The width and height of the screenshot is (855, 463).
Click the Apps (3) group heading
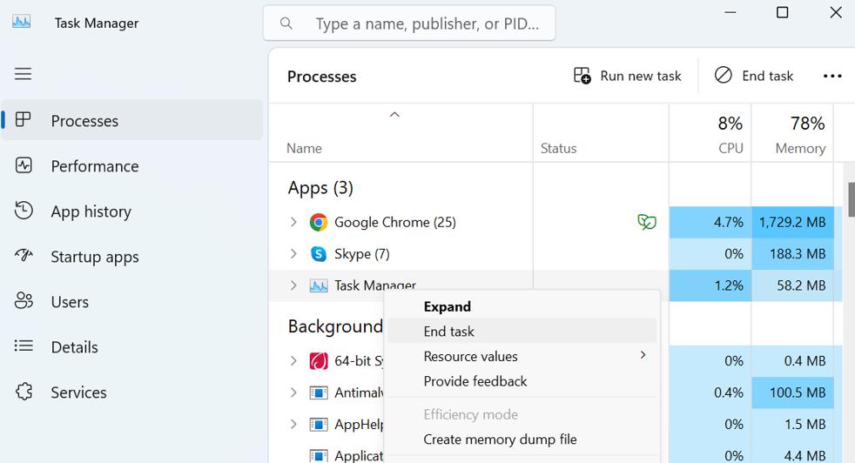(x=320, y=188)
